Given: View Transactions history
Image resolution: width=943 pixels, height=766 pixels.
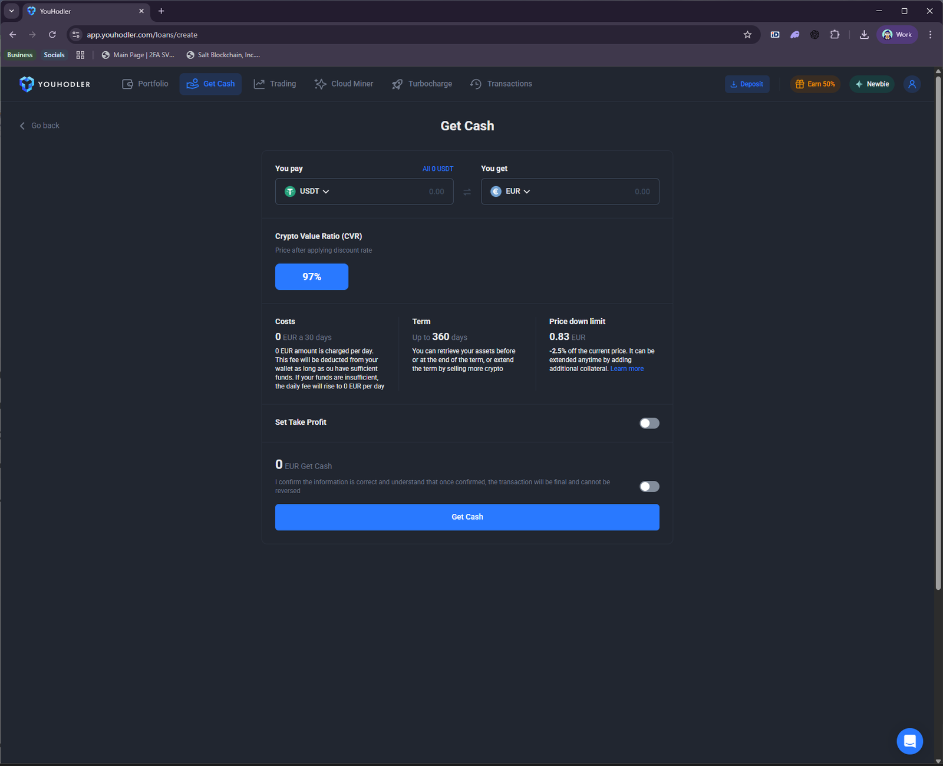Looking at the screenshot, I should 500,84.
